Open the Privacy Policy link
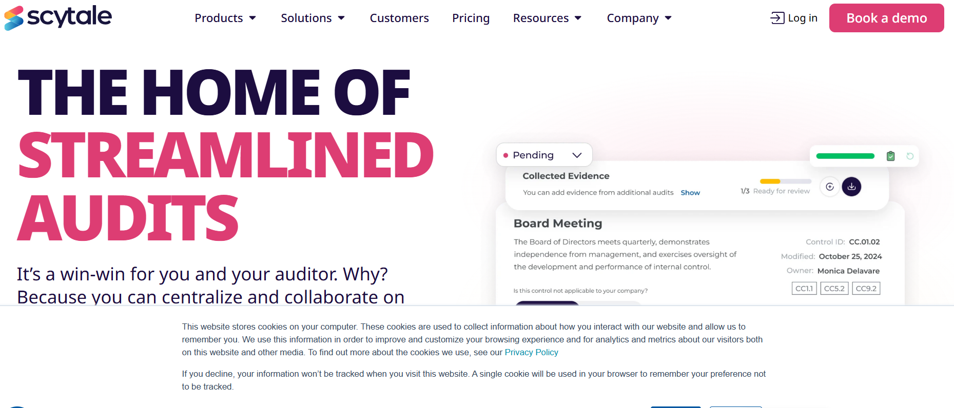The height and width of the screenshot is (408, 954). pyautogui.click(x=531, y=352)
